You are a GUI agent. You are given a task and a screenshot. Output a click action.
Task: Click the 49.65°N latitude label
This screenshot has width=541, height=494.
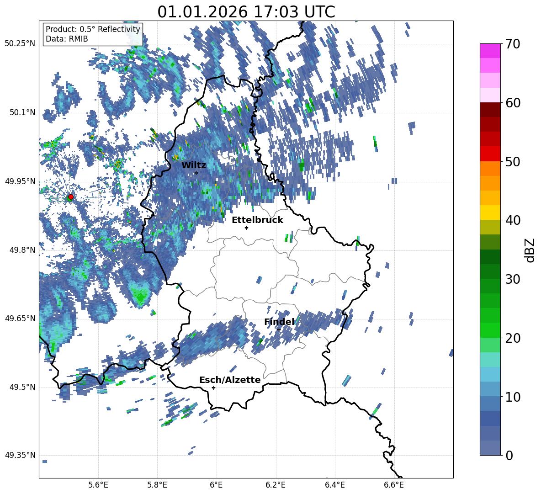[20, 319]
